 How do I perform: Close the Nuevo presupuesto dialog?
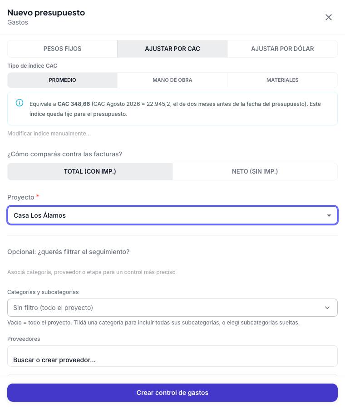[329, 17]
